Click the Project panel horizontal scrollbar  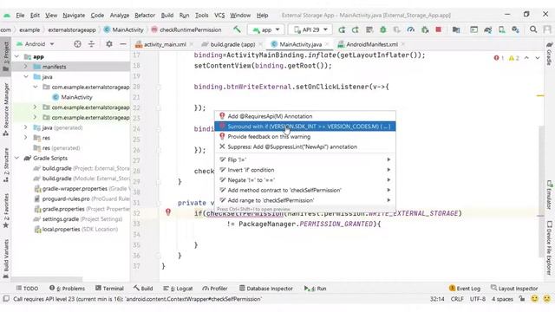click(47, 279)
